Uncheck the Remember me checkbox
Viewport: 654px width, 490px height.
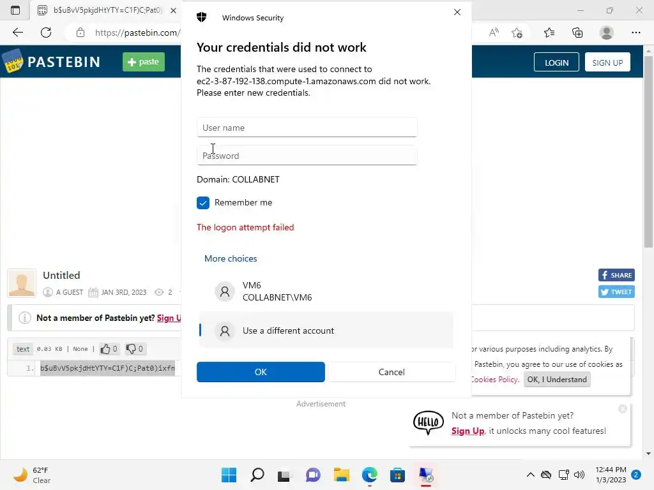click(x=203, y=203)
